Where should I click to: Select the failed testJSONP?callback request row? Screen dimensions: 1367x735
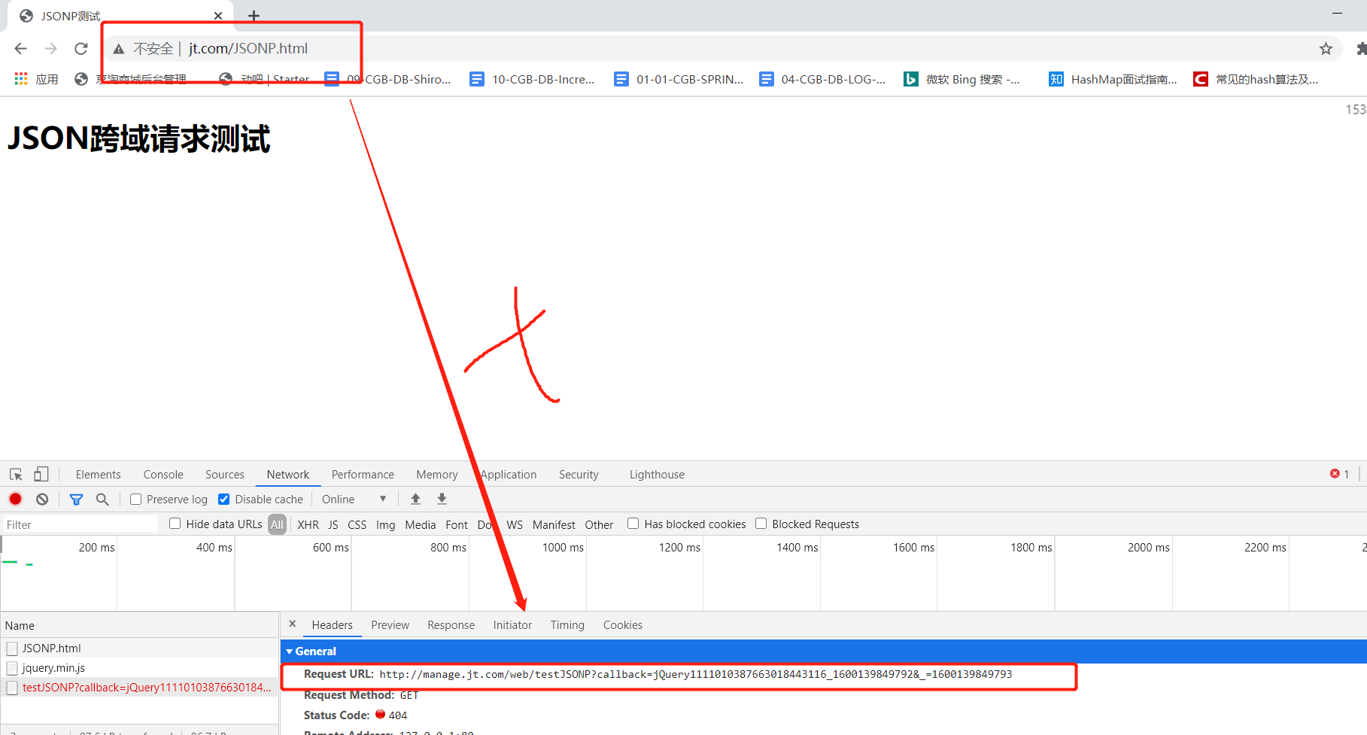coord(139,687)
